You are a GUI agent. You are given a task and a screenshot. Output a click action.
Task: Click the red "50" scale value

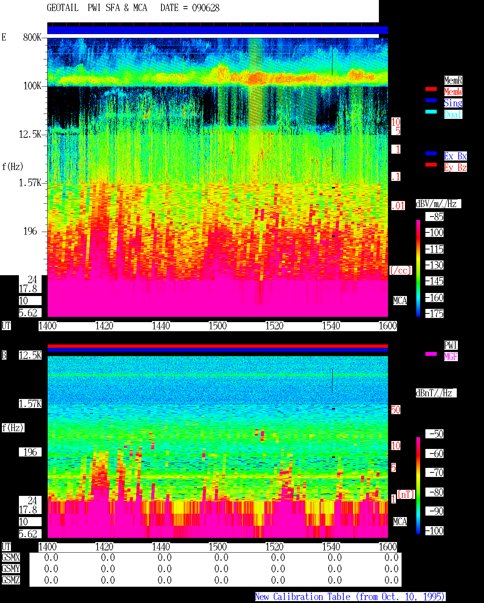tap(396, 410)
